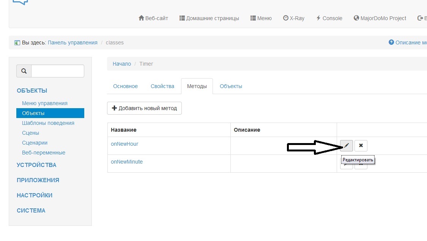Go to Начало breadcrumb link

pyautogui.click(x=122, y=64)
